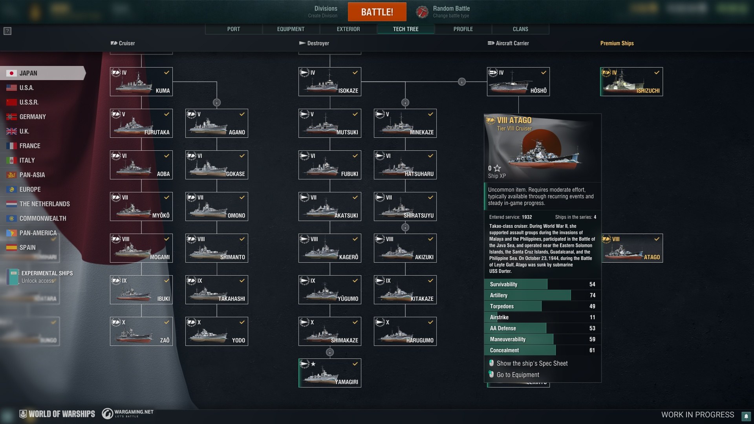
Task: Click the Destroyer column header
Action: click(314, 43)
